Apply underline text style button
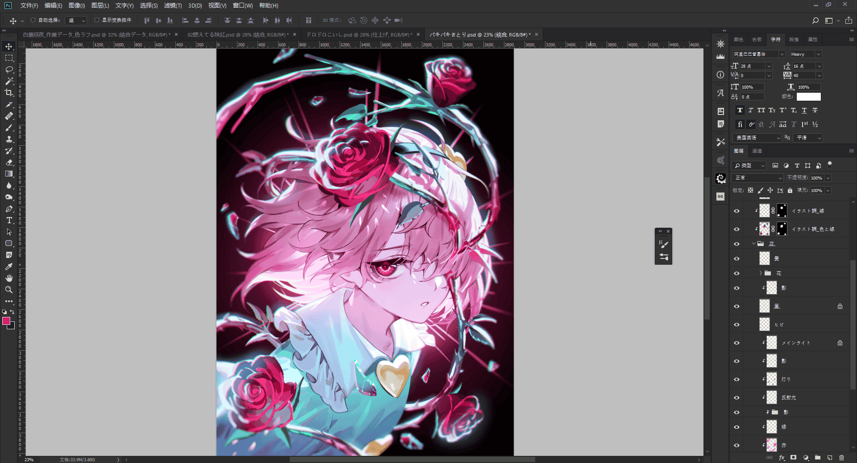 click(x=804, y=110)
